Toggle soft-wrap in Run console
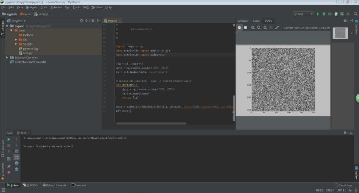Viewport: 359px width, 193px height. [17, 151]
